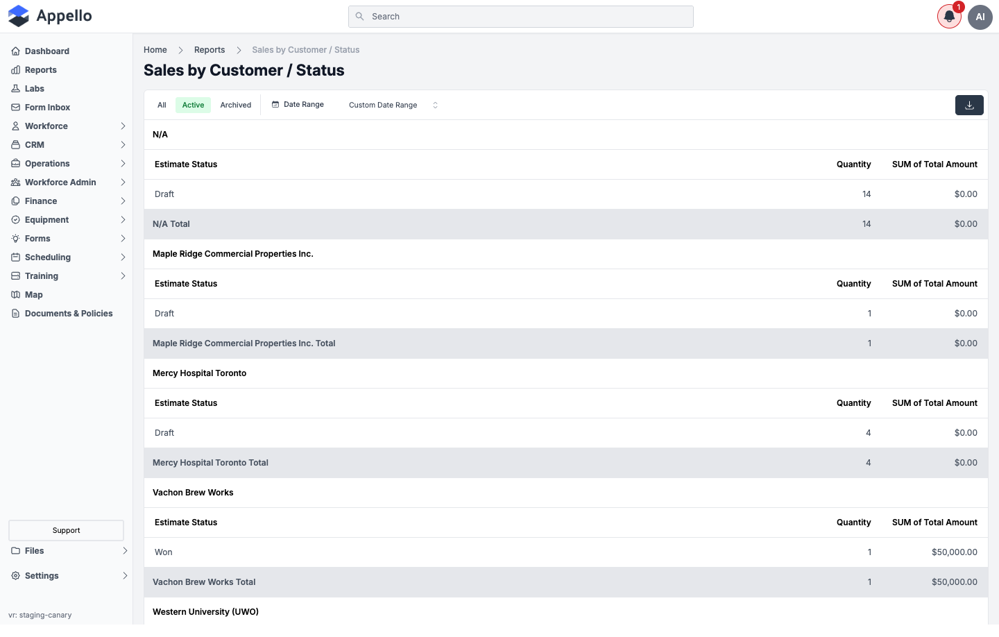Image resolution: width=999 pixels, height=637 pixels.
Task: Click the Form Inbox envelope icon
Action: click(15, 108)
